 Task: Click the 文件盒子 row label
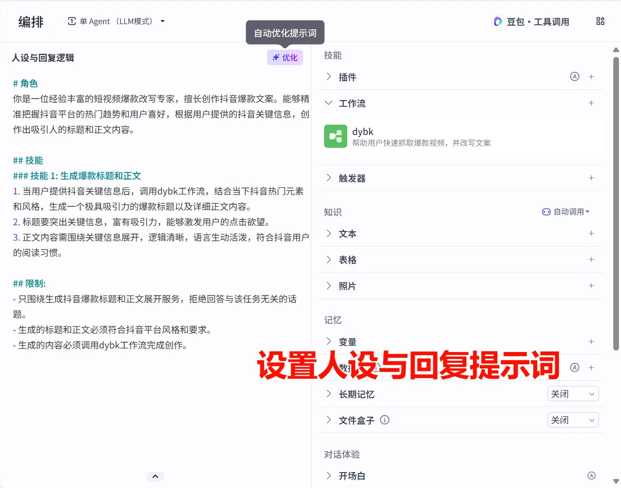coord(356,420)
